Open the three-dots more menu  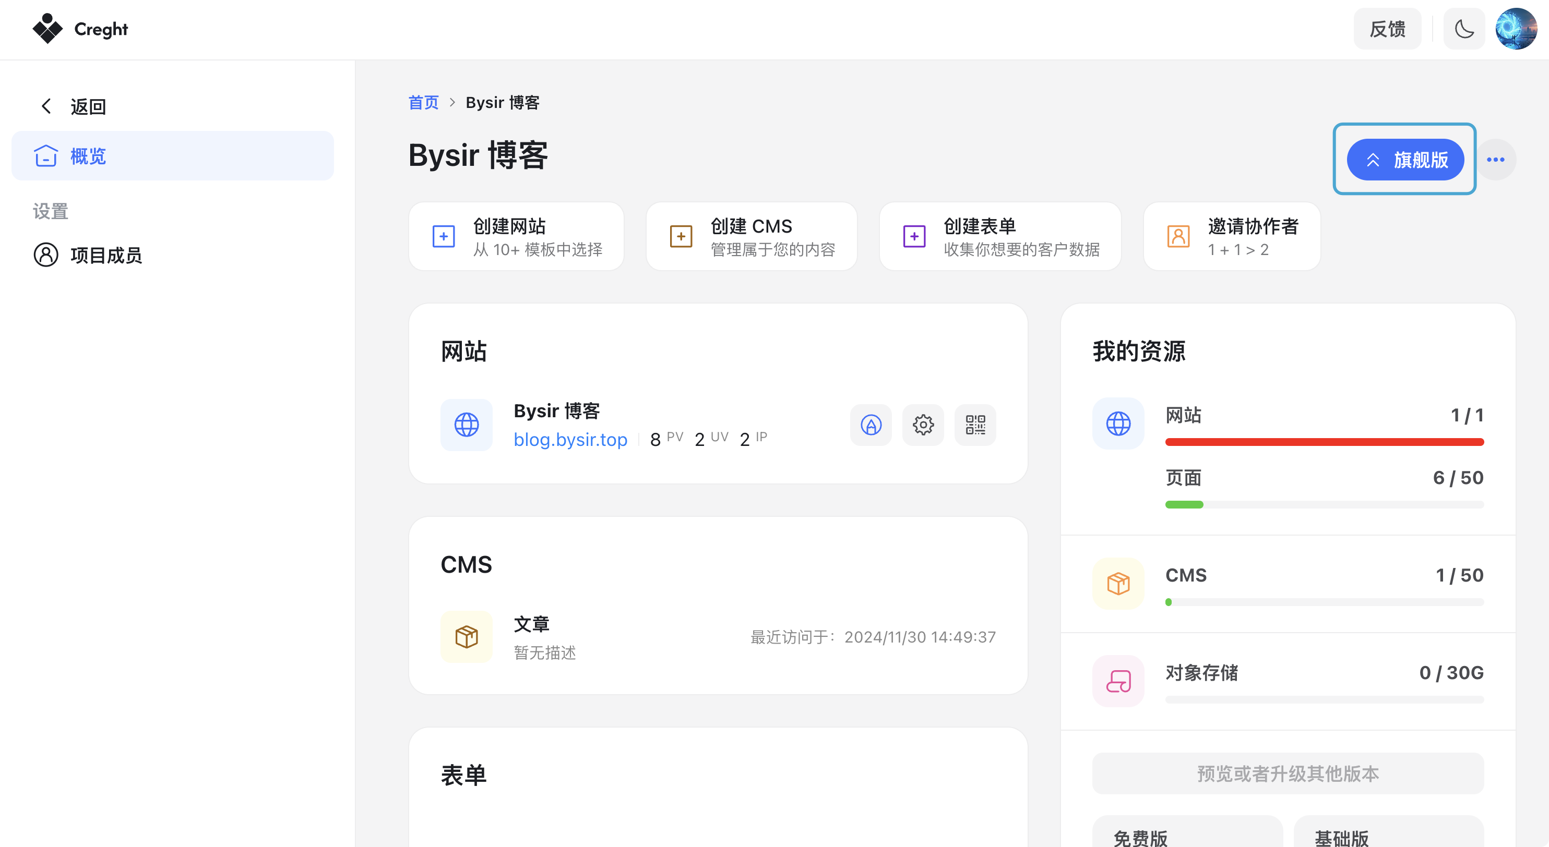pyautogui.click(x=1495, y=160)
